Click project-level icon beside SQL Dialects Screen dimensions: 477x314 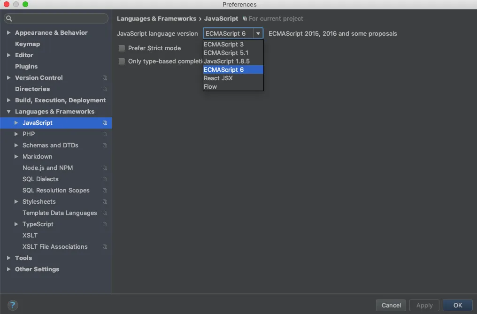click(x=105, y=179)
